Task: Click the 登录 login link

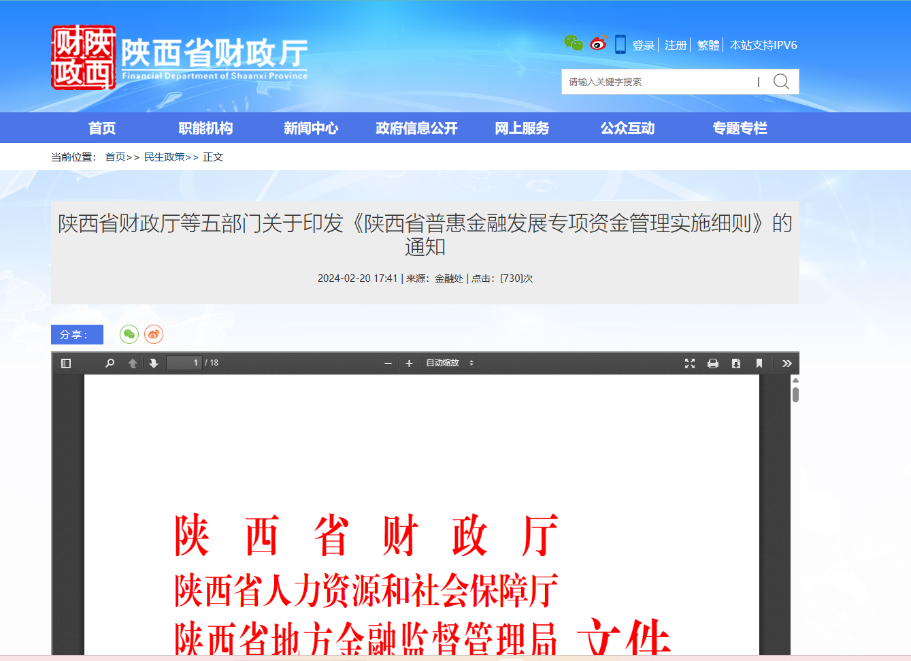Action: pyautogui.click(x=642, y=44)
